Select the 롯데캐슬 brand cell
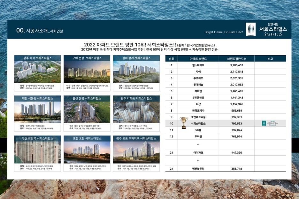Image resolution: width=299 pixels, height=199 pixels. coord(198,85)
